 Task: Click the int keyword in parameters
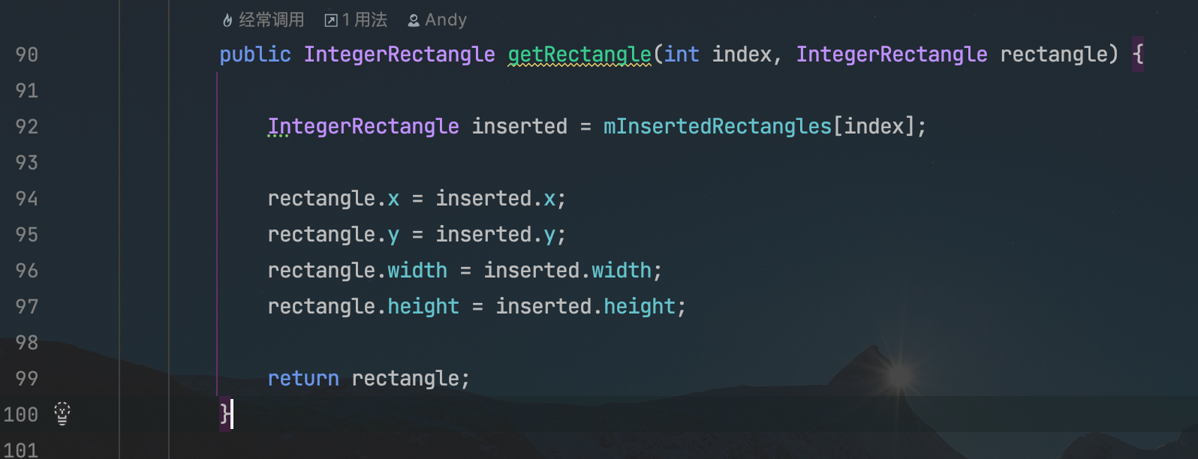click(682, 54)
